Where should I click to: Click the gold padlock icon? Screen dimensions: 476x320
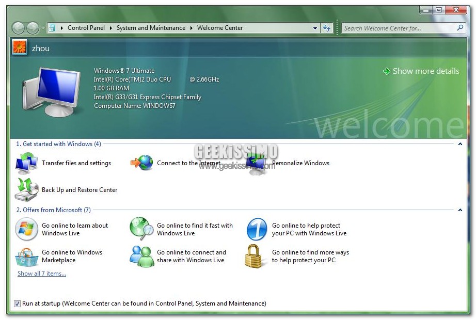[x=253, y=256]
